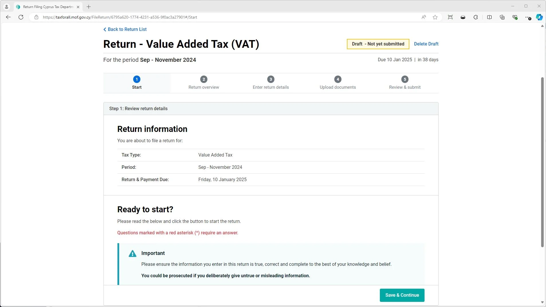The height and width of the screenshot is (307, 546).
Task: View site security via the padlock icon
Action: tap(36, 17)
